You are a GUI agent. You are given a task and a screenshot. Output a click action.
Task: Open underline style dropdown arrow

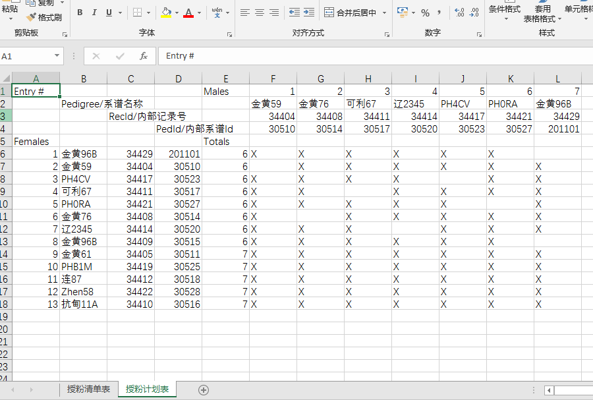point(121,13)
